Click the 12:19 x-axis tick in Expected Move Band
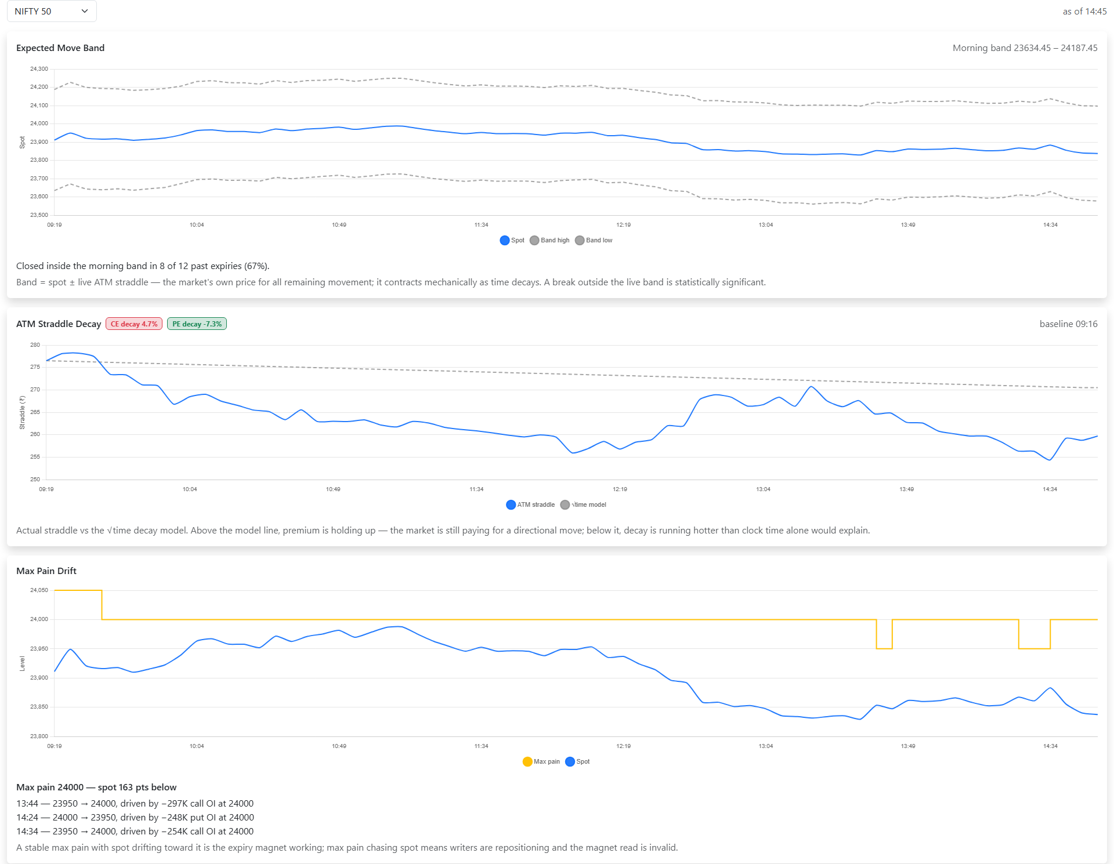Image resolution: width=1114 pixels, height=864 pixels. click(624, 224)
